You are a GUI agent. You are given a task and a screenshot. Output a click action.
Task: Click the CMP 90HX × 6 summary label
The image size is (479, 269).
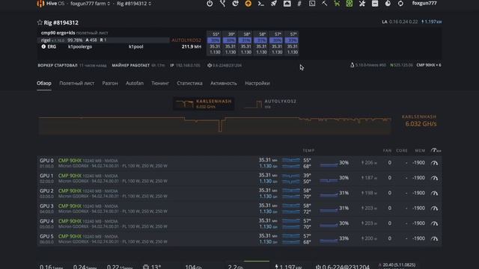[x=429, y=65]
